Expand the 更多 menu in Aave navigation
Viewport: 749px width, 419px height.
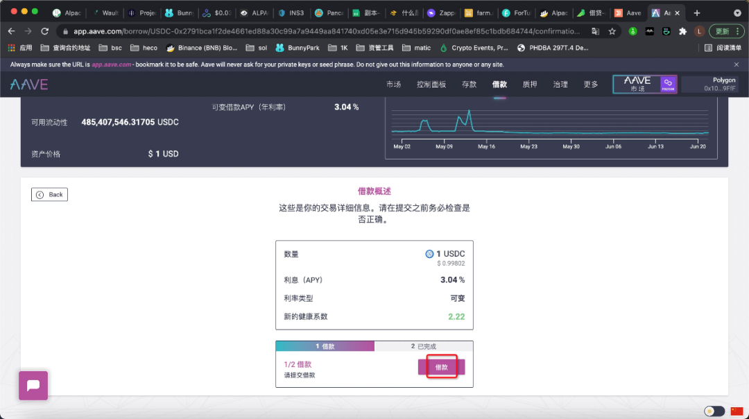tap(590, 84)
